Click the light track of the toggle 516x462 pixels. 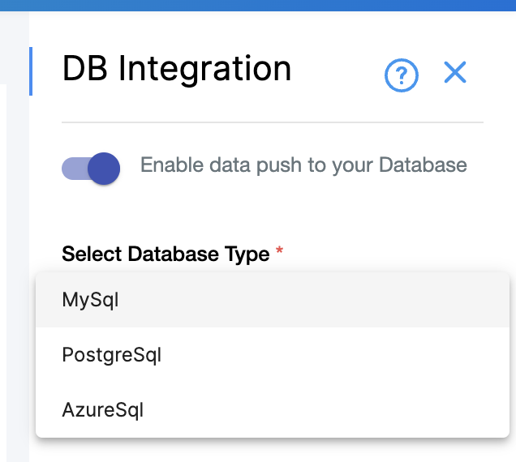click(73, 169)
